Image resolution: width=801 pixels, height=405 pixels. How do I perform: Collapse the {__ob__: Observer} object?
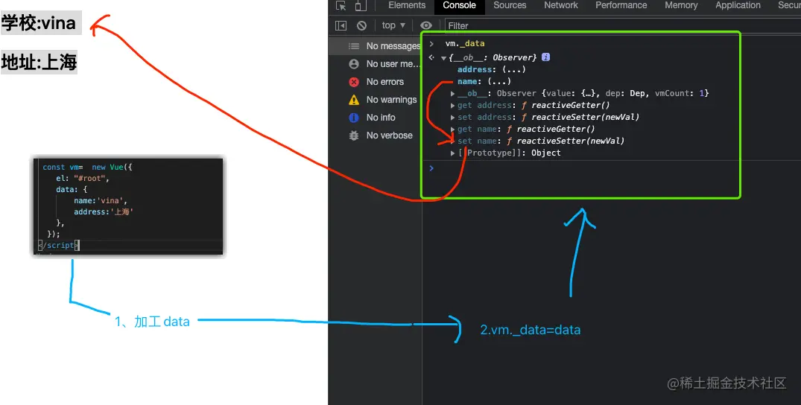pos(443,58)
